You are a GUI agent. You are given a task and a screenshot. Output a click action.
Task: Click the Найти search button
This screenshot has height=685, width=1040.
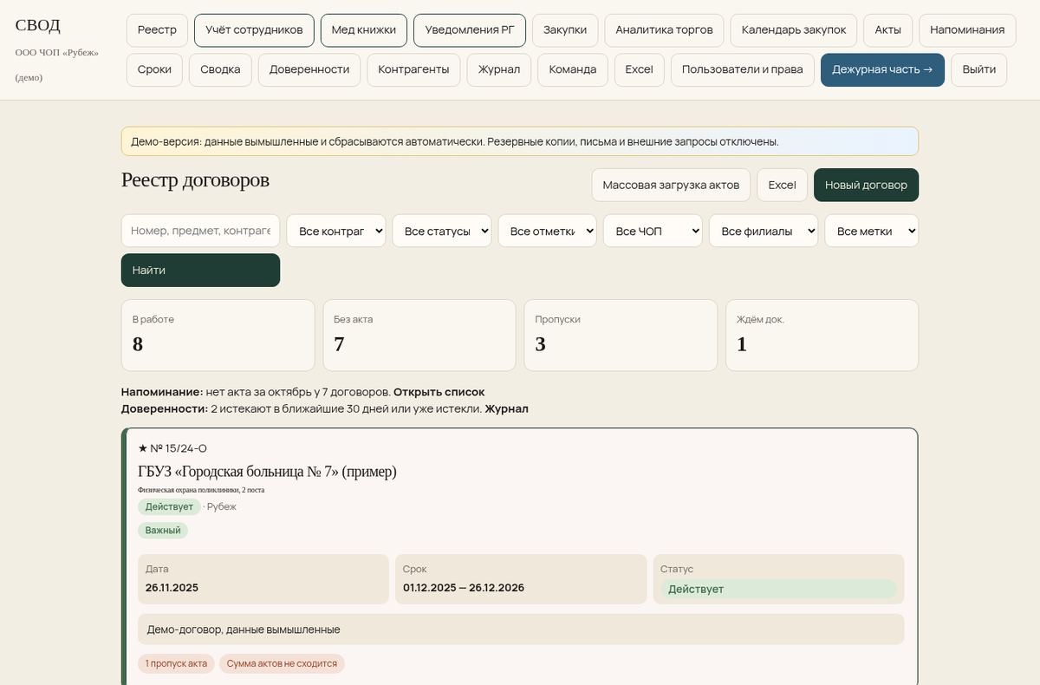pos(200,270)
